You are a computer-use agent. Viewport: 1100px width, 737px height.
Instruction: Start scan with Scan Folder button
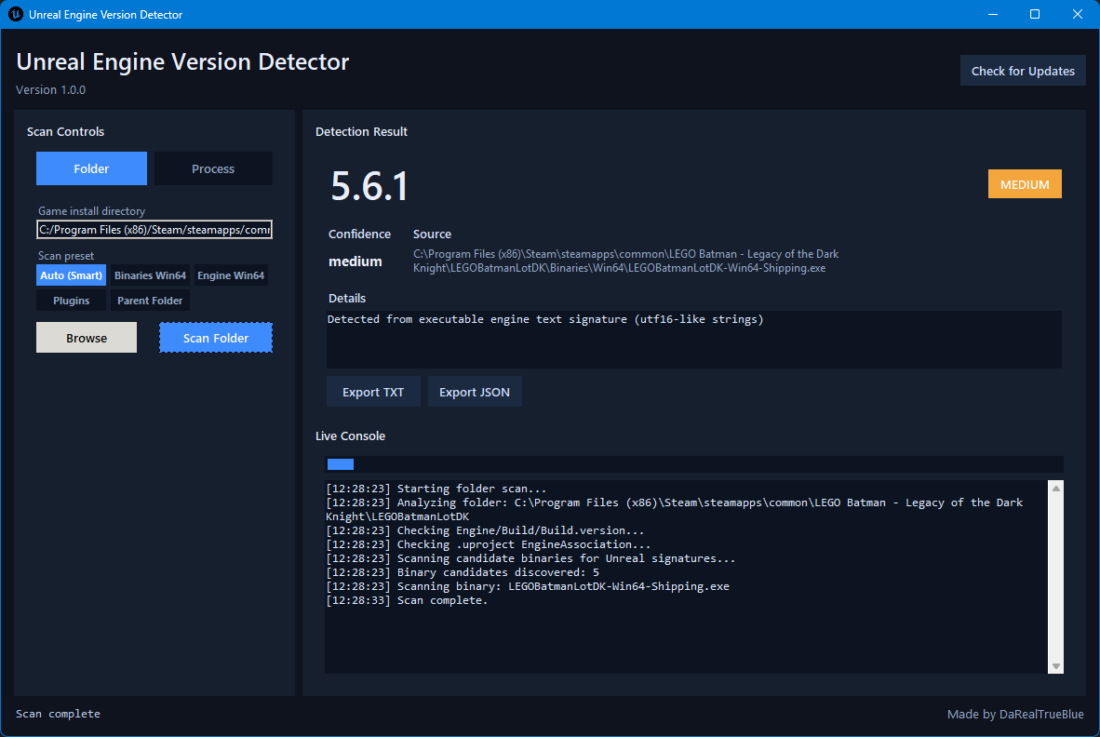coord(215,337)
